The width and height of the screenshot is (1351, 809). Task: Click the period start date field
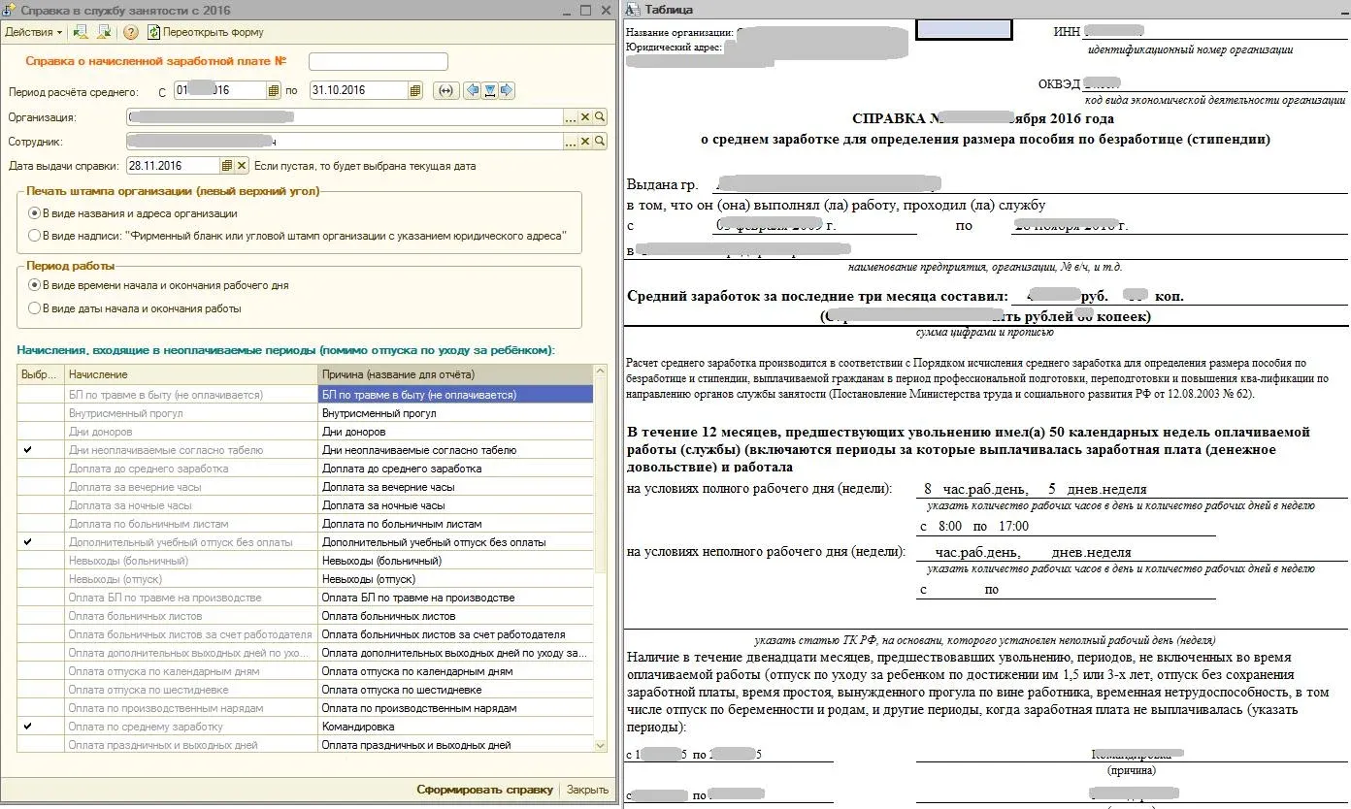220,90
